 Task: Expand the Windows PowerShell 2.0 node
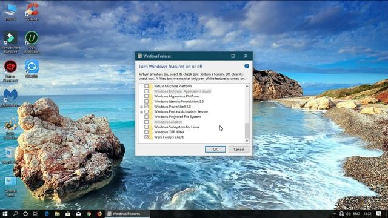click(141, 107)
